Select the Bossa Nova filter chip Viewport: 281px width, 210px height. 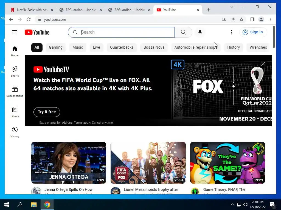click(x=154, y=48)
